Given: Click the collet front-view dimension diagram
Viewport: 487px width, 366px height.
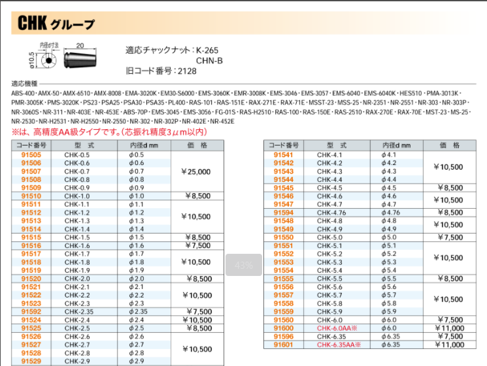Looking at the screenshot, I should (x=48, y=60).
